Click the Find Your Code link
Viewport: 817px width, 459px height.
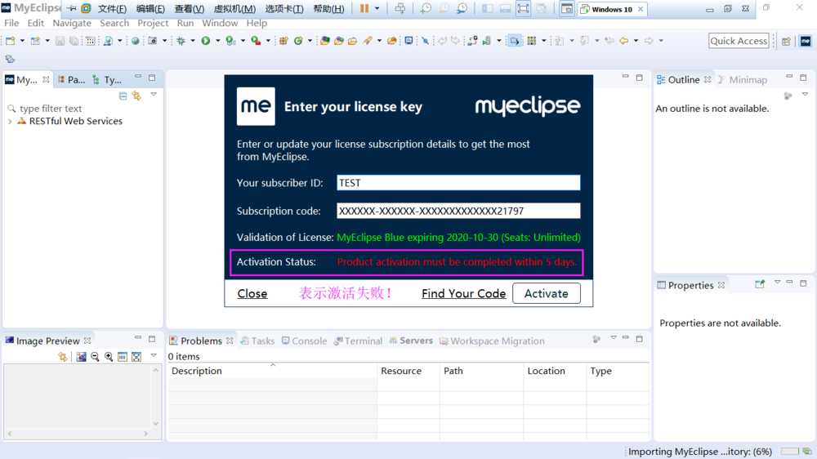pyautogui.click(x=464, y=294)
